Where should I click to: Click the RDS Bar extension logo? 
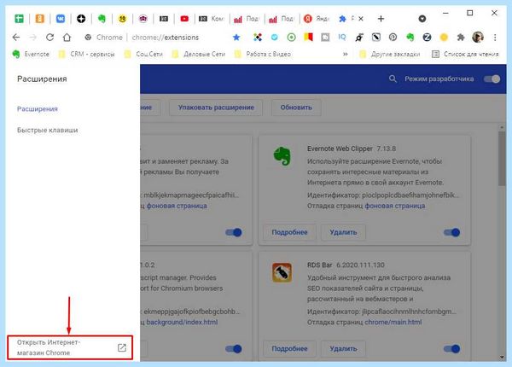coord(282,272)
